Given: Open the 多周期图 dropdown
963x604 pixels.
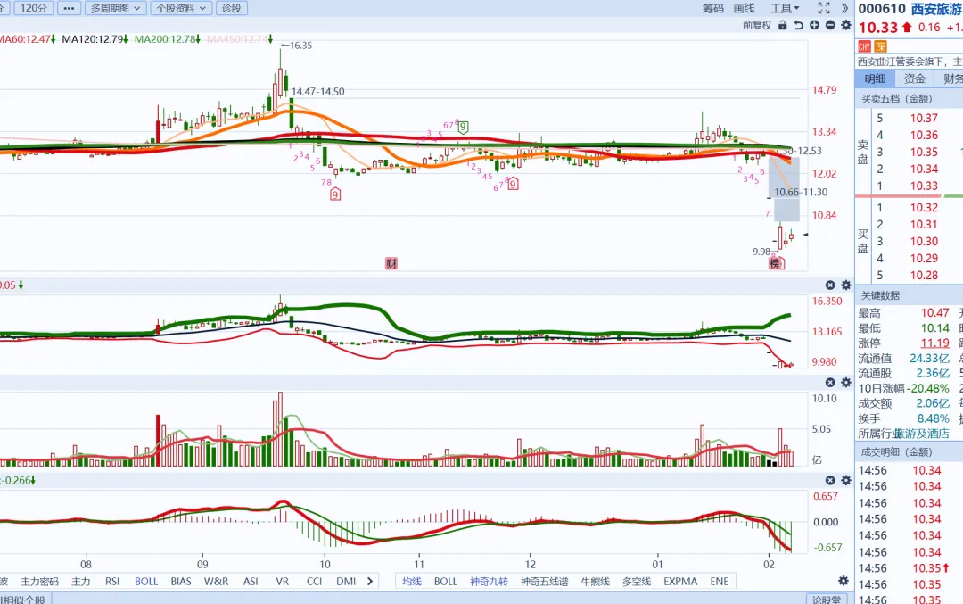Looking at the screenshot, I should coord(115,8).
